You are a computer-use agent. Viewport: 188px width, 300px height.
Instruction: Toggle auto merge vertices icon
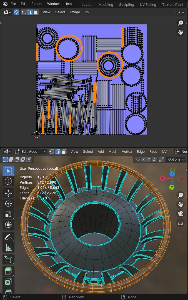(x=161, y=159)
